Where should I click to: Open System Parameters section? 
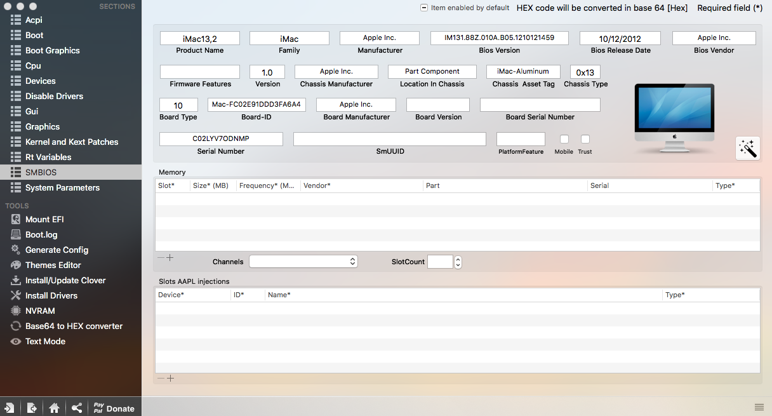point(70,187)
